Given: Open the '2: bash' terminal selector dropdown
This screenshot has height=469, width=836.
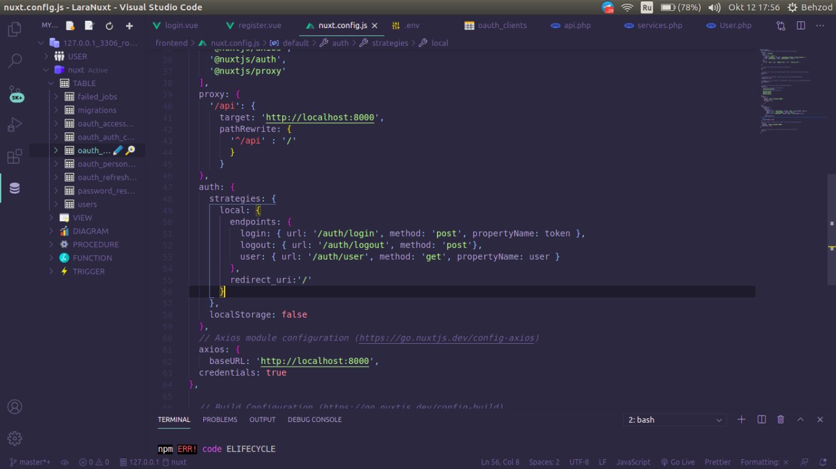Looking at the screenshot, I should pyautogui.click(x=675, y=419).
